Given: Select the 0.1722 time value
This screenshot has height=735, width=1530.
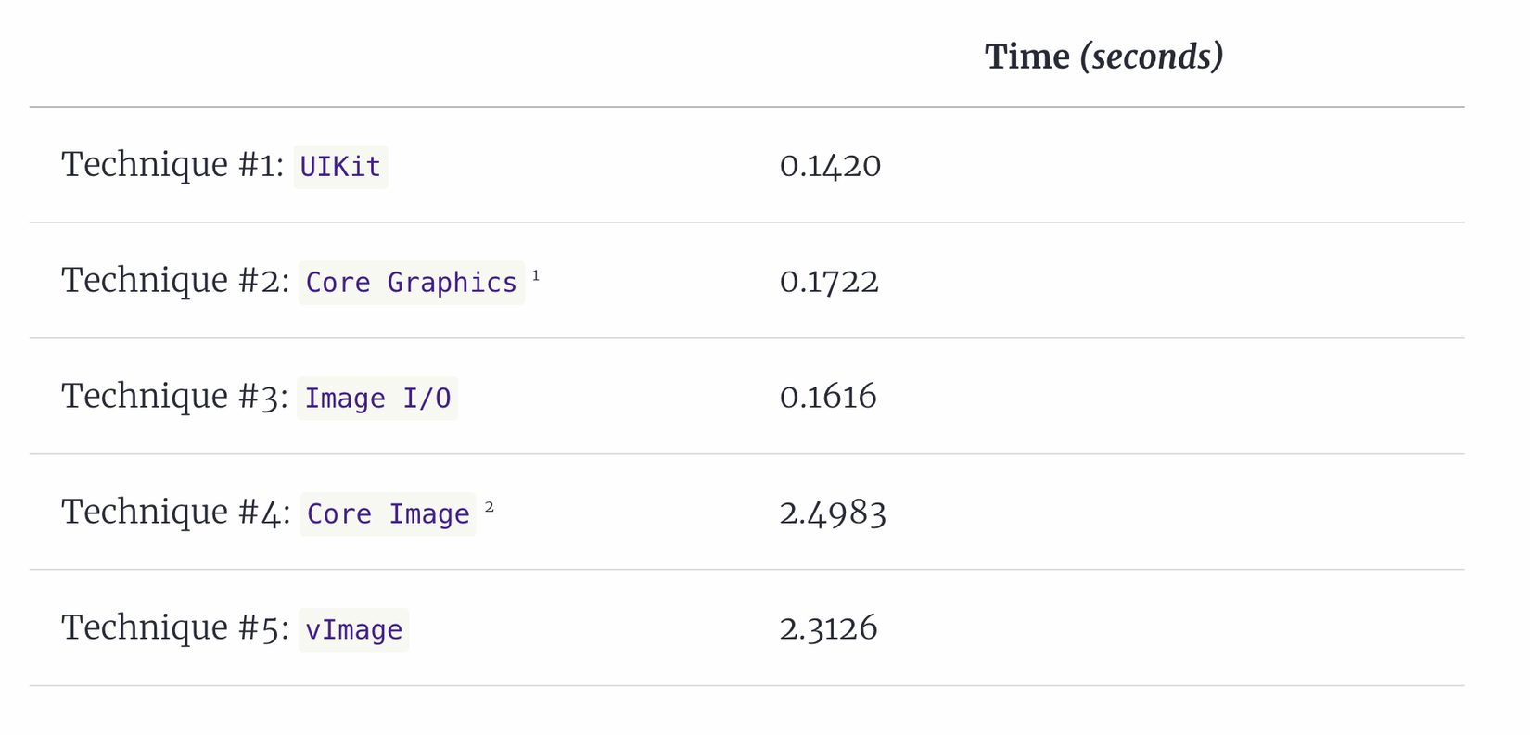Looking at the screenshot, I should tap(829, 282).
